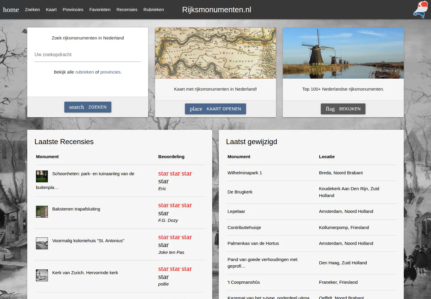Click the star rating by Eric
Viewport: 431px width, 299px height.
click(x=175, y=177)
